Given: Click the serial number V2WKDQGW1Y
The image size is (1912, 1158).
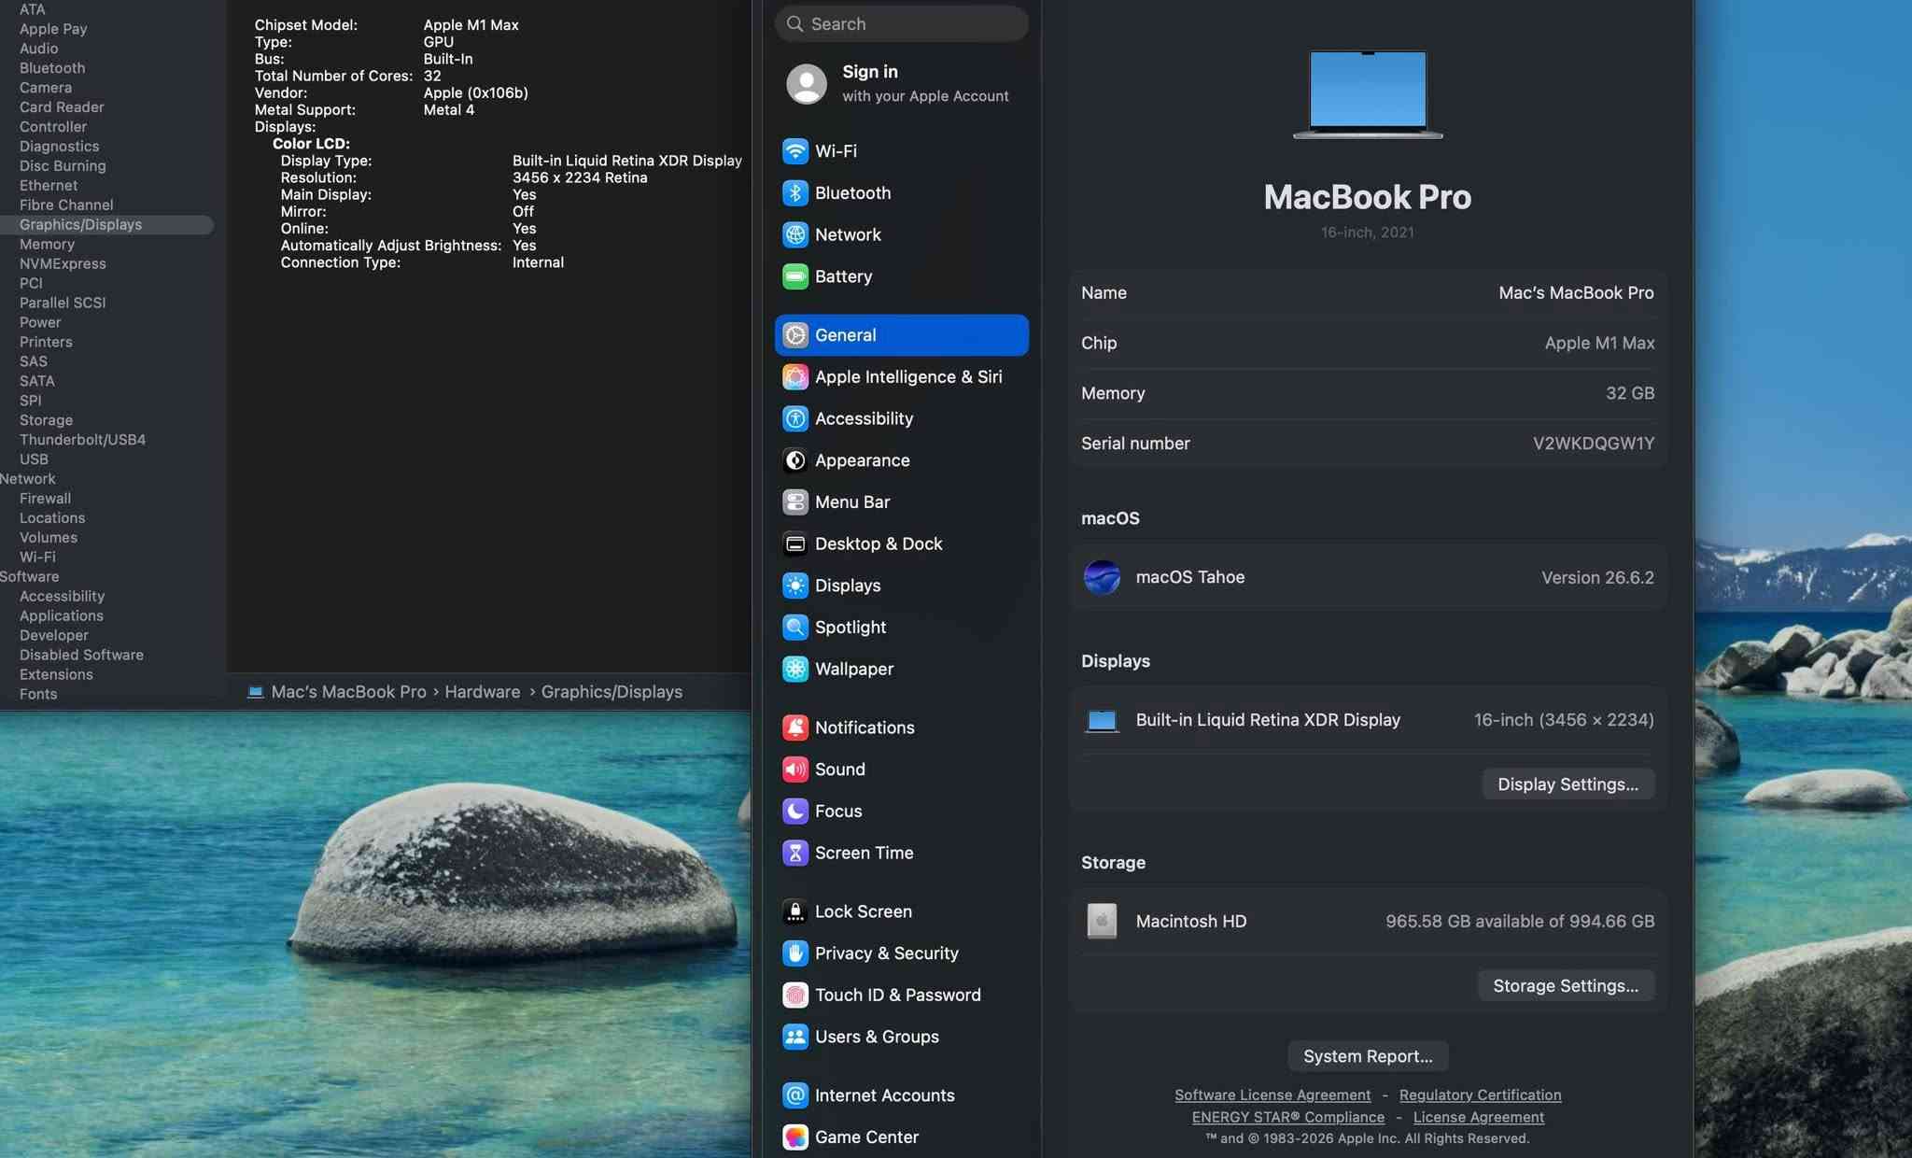Looking at the screenshot, I should point(1593,444).
